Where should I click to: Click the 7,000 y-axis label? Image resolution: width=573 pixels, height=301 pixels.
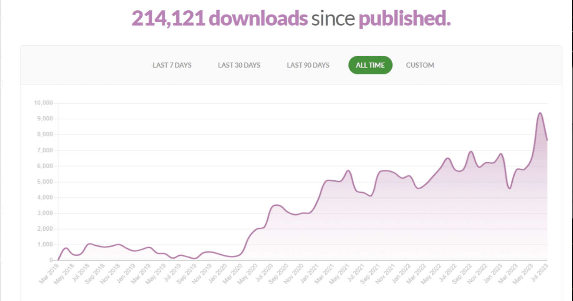click(x=45, y=150)
